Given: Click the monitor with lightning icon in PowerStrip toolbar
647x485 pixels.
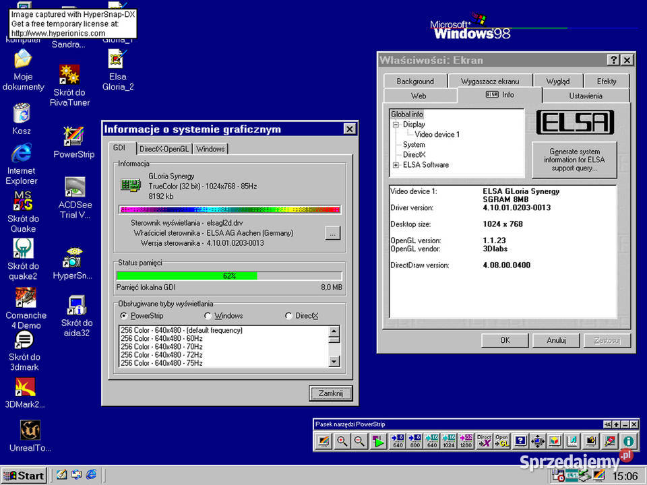Looking at the screenshot, I should 591,441.
